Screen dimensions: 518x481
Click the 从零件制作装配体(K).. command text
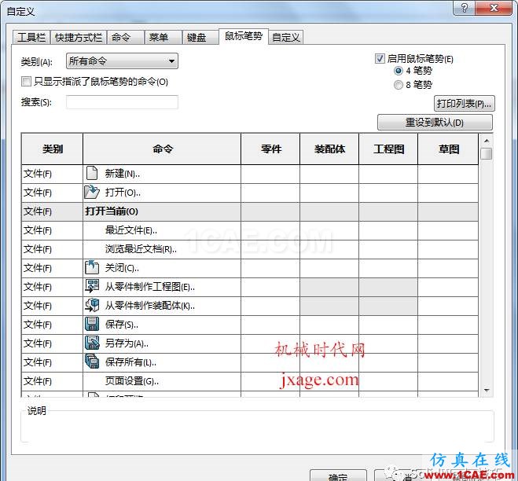click(150, 306)
